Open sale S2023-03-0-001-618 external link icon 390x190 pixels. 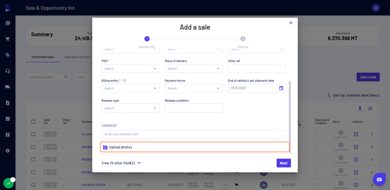pyautogui.click(x=356, y=172)
